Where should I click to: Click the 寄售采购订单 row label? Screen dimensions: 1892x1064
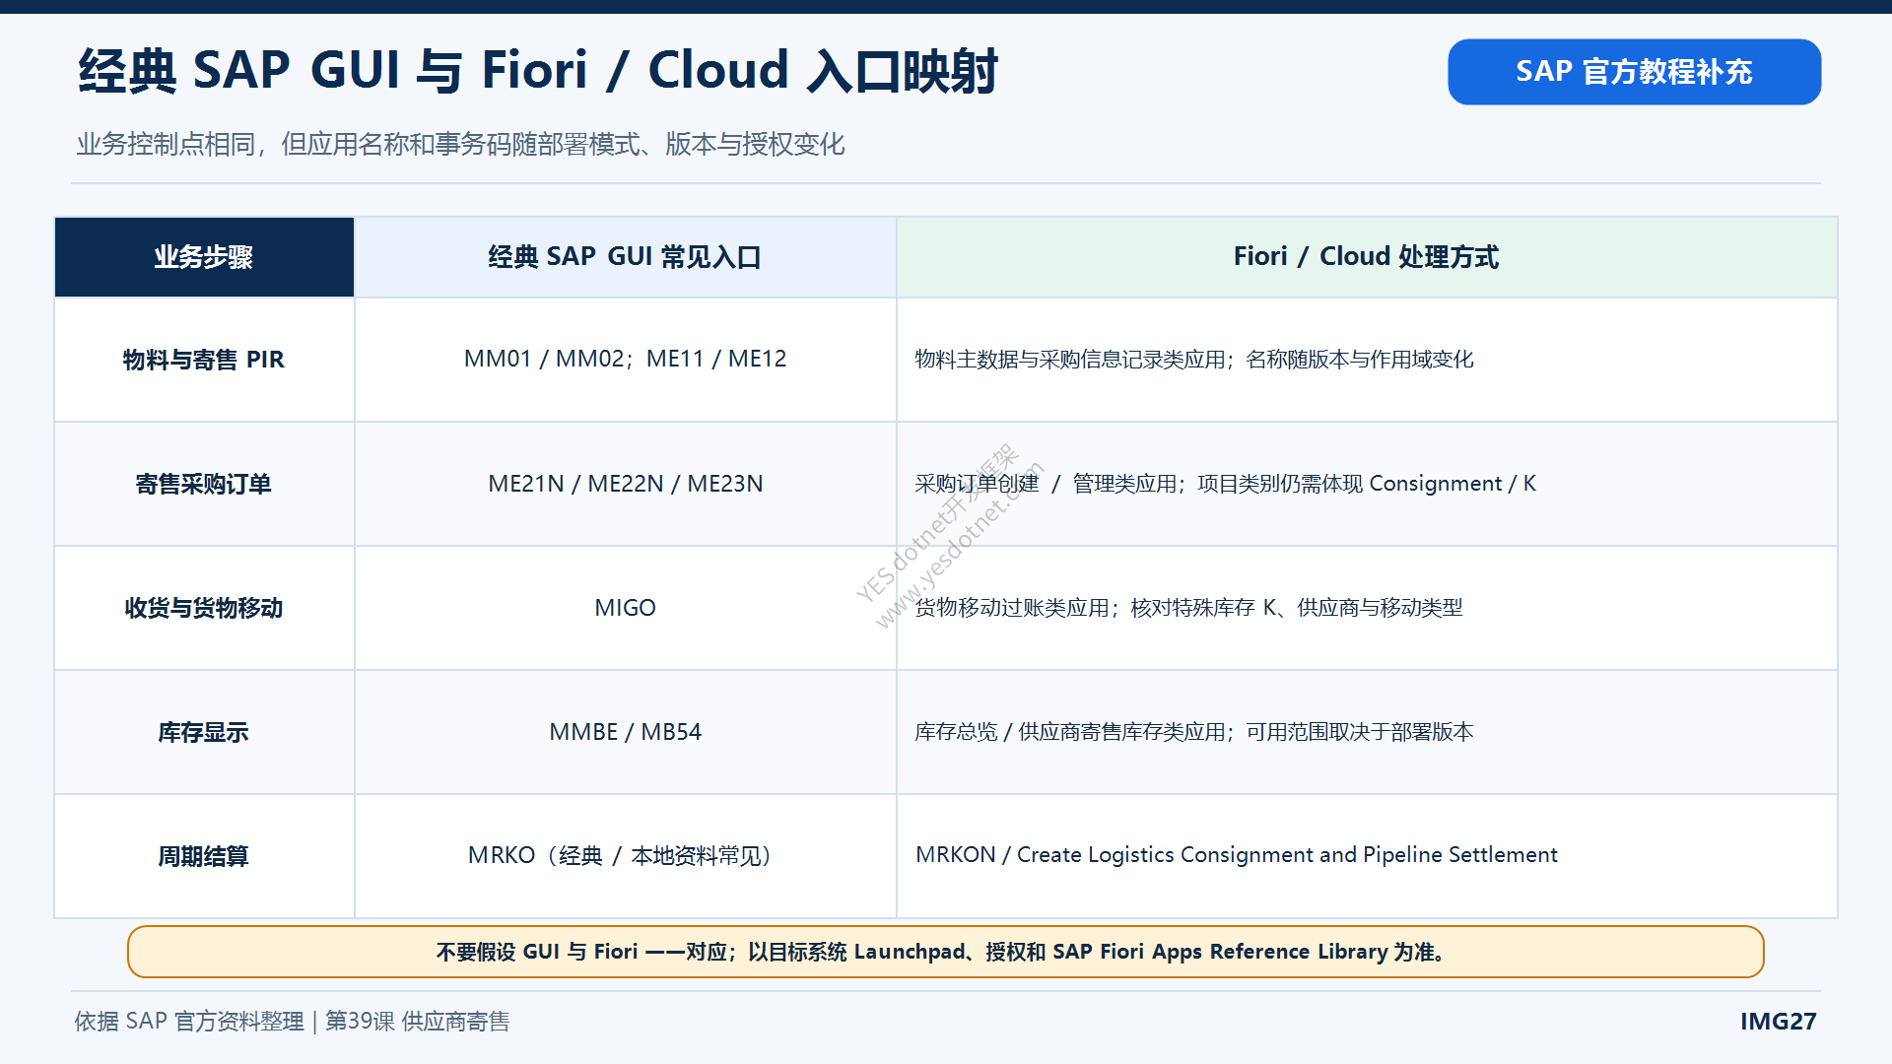(x=204, y=484)
